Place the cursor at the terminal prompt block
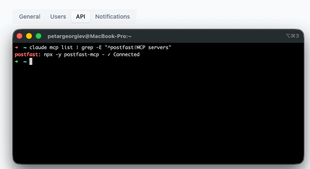 [31, 62]
